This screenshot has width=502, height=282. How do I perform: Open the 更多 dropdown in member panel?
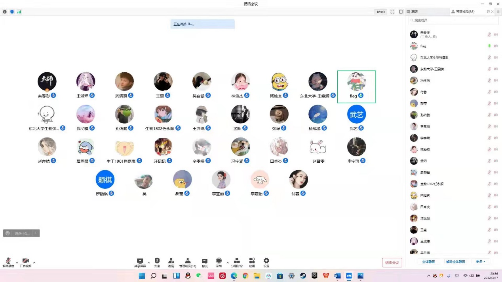[480, 261]
